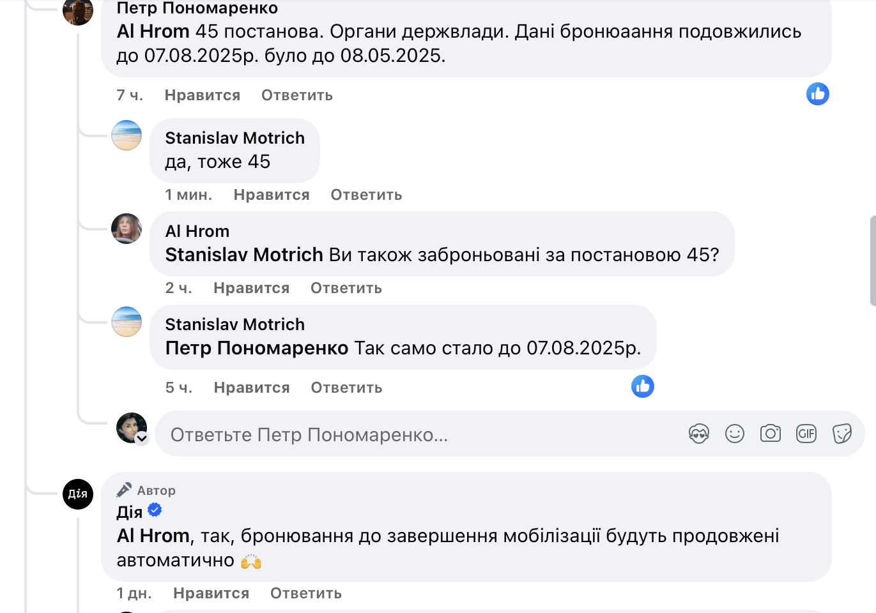This screenshot has width=876, height=613.
Task: Click Al Hrom's profile picture
Action: [x=127, y=229]
